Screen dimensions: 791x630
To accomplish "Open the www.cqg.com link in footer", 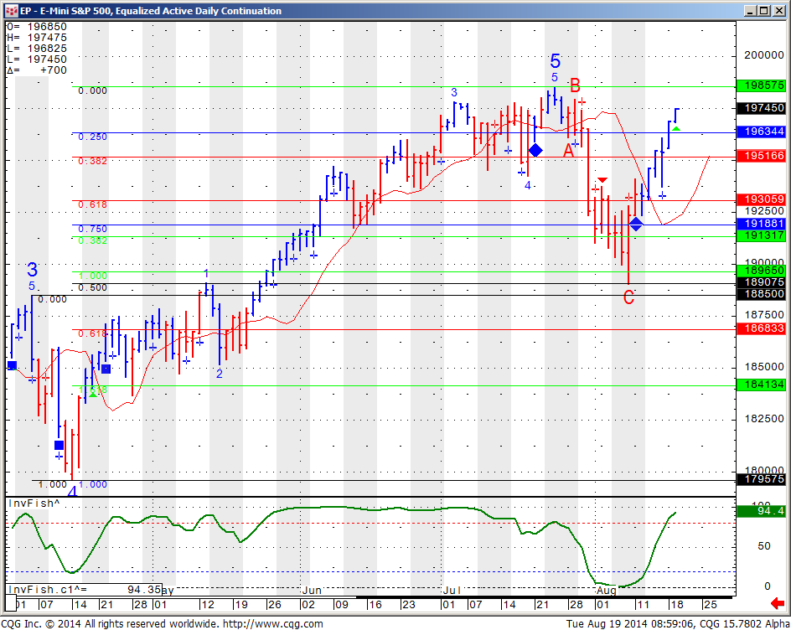I will (272, 623).
